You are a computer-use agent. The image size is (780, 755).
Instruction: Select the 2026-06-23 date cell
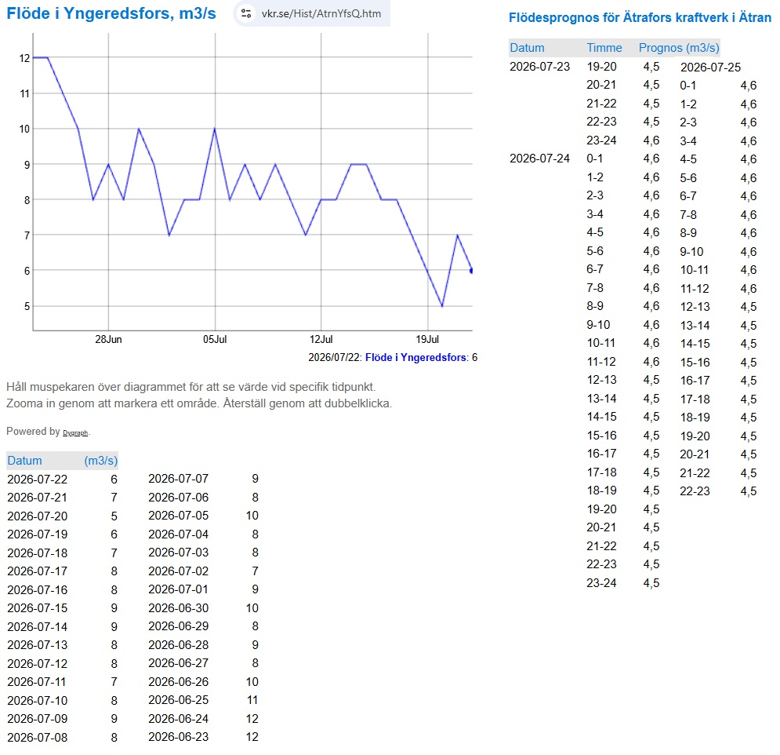(x=179, y=737)
